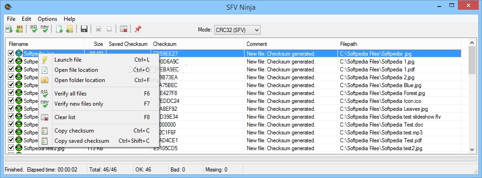
Task: Open the Help menu
Action: point(69,19)
